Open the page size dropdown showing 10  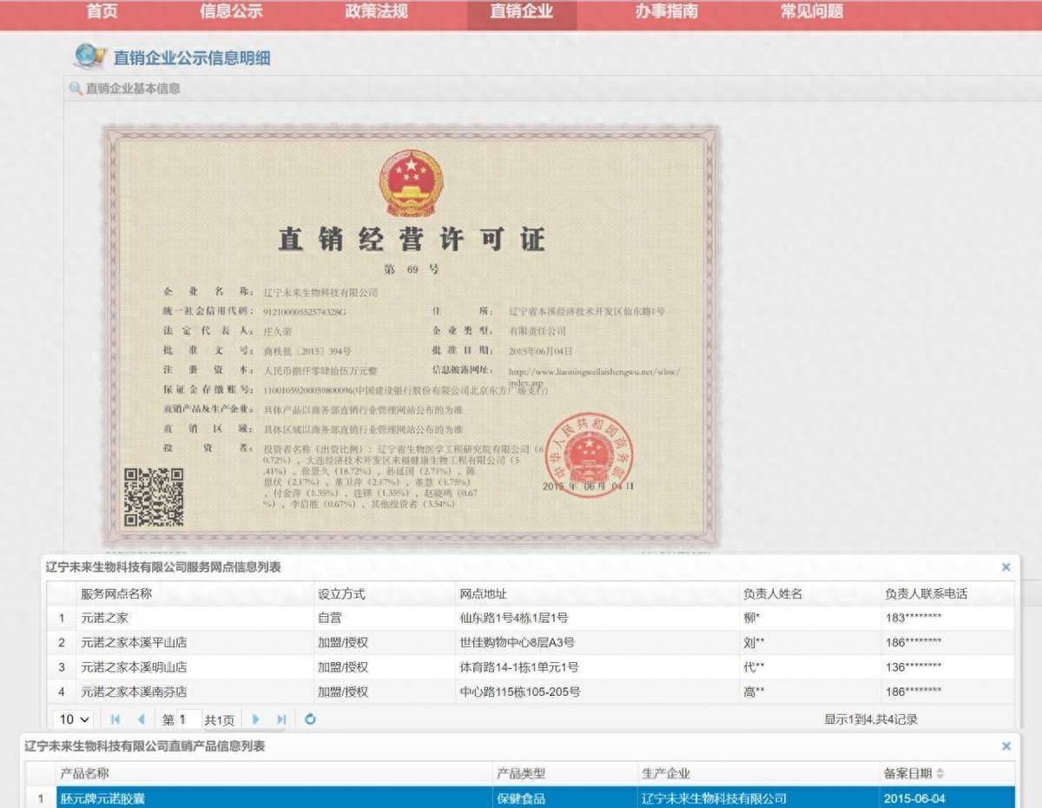pyautogui.click(x=75, y=719)
